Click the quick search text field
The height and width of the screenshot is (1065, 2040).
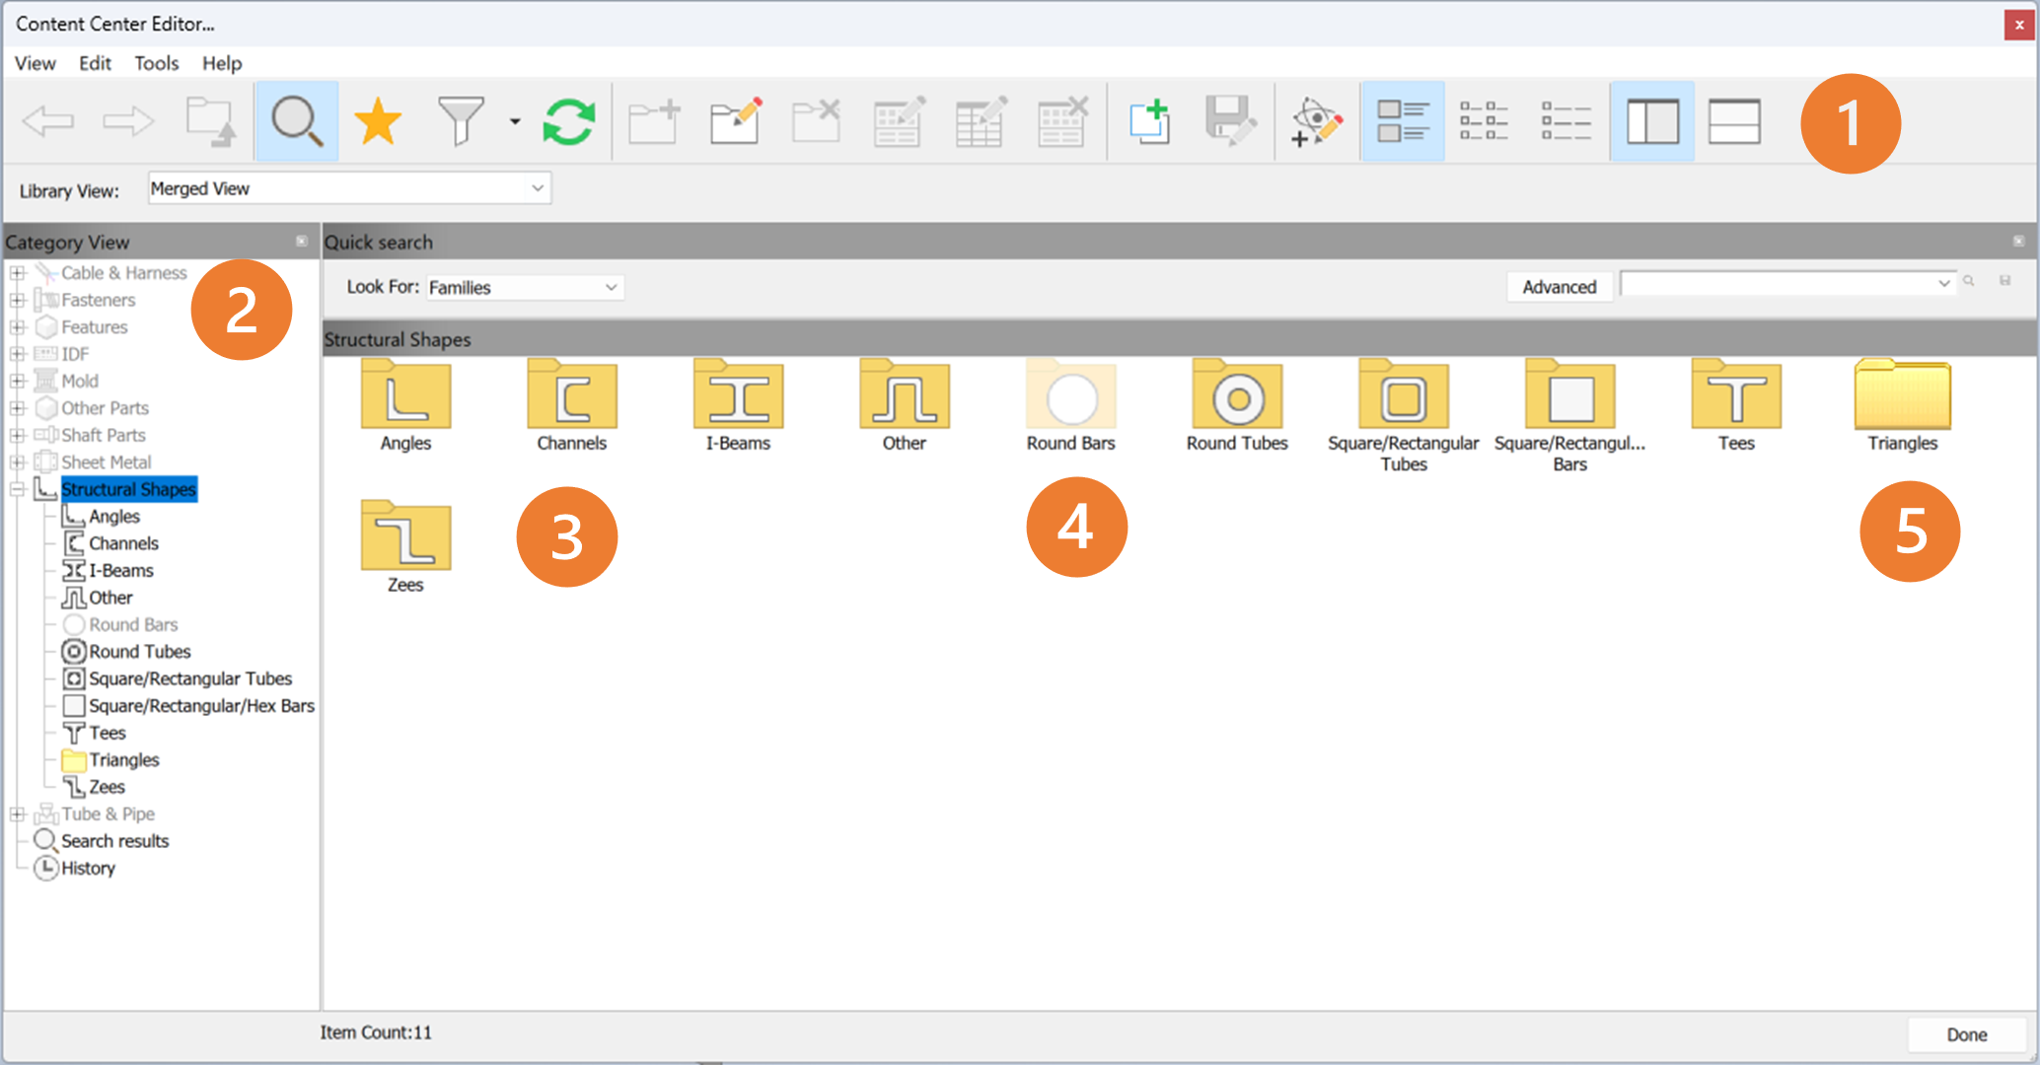point(1786,283)
